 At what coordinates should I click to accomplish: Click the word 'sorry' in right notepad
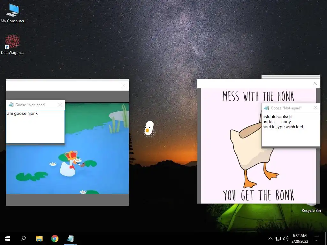tap(286, 122)
